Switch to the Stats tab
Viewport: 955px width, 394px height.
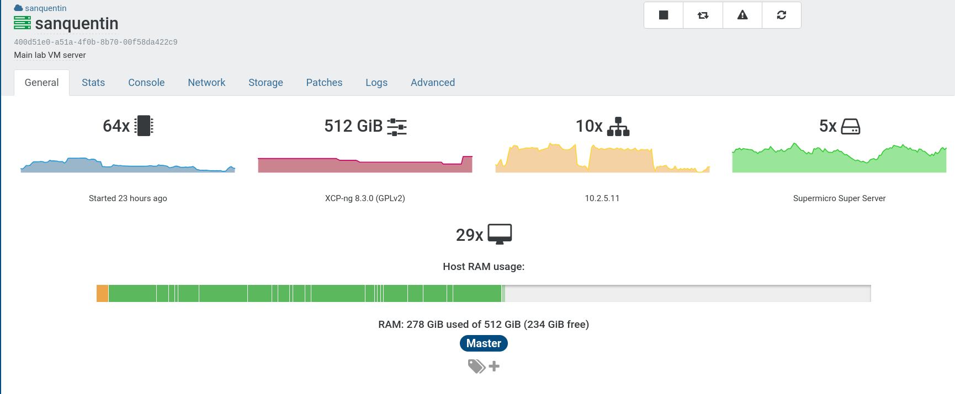[93, 83]
